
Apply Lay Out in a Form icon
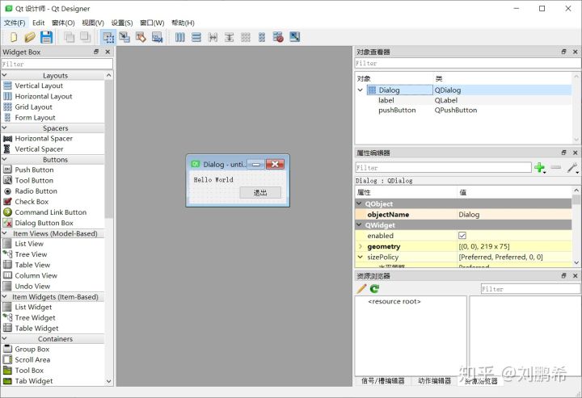coord(262,37)
